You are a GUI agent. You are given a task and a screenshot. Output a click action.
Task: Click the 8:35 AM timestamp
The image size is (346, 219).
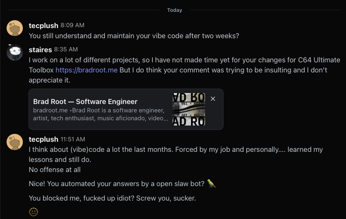click(66, 50)
